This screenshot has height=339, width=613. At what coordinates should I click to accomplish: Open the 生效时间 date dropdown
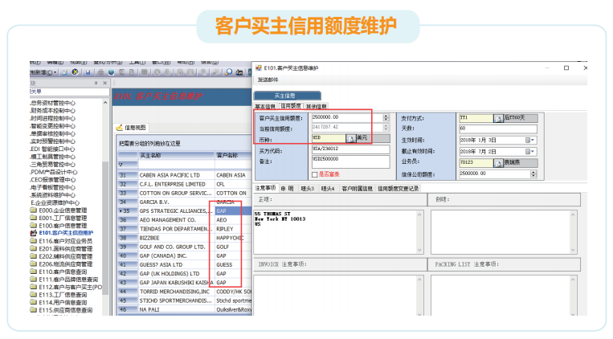pos(530,139)
